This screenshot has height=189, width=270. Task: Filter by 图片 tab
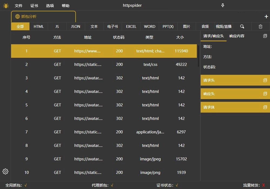(x=187, y=26)
